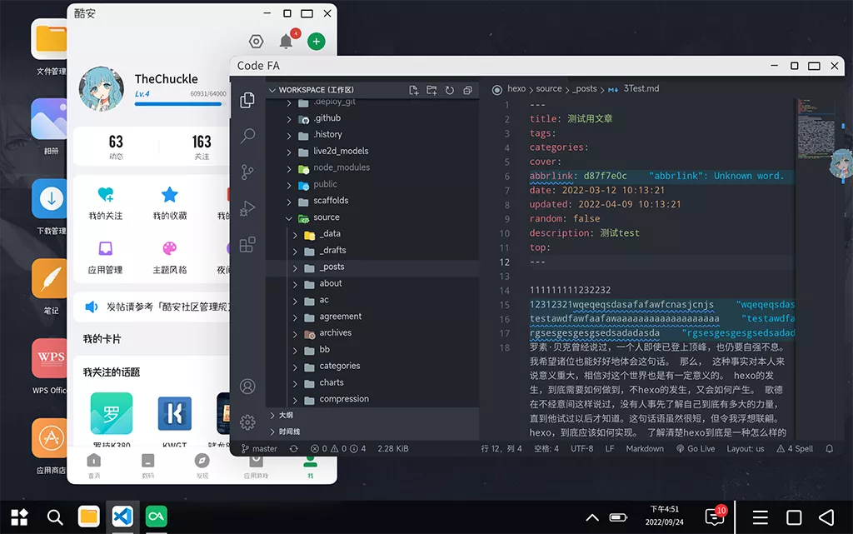The height and width of the screenshot is (534, 853).
Task: Open notifications bell in Code FA status bar
Action: (x=829, y=449)
